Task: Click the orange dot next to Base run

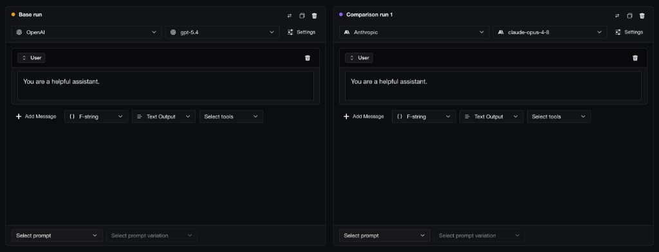Action: 13,15
